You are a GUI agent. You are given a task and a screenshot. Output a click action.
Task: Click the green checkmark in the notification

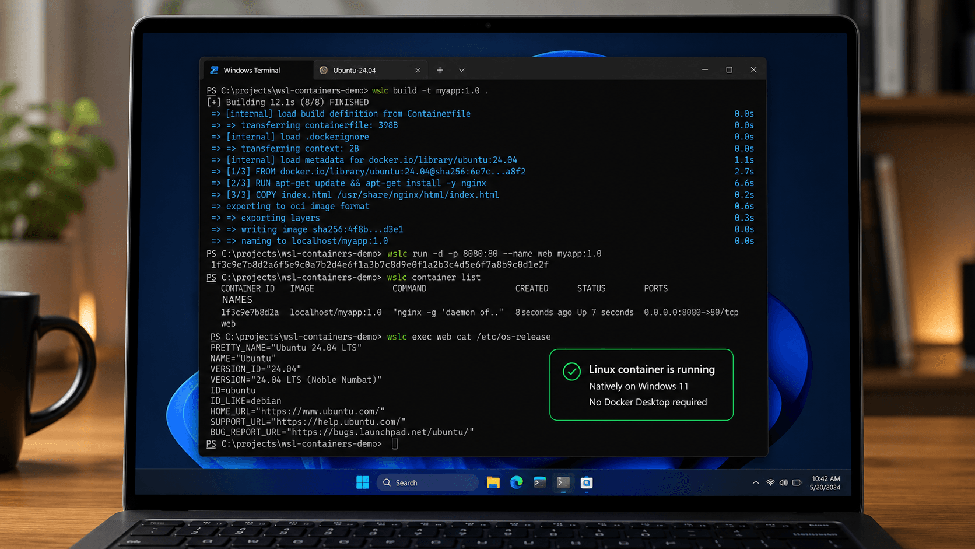pos(571,372)
